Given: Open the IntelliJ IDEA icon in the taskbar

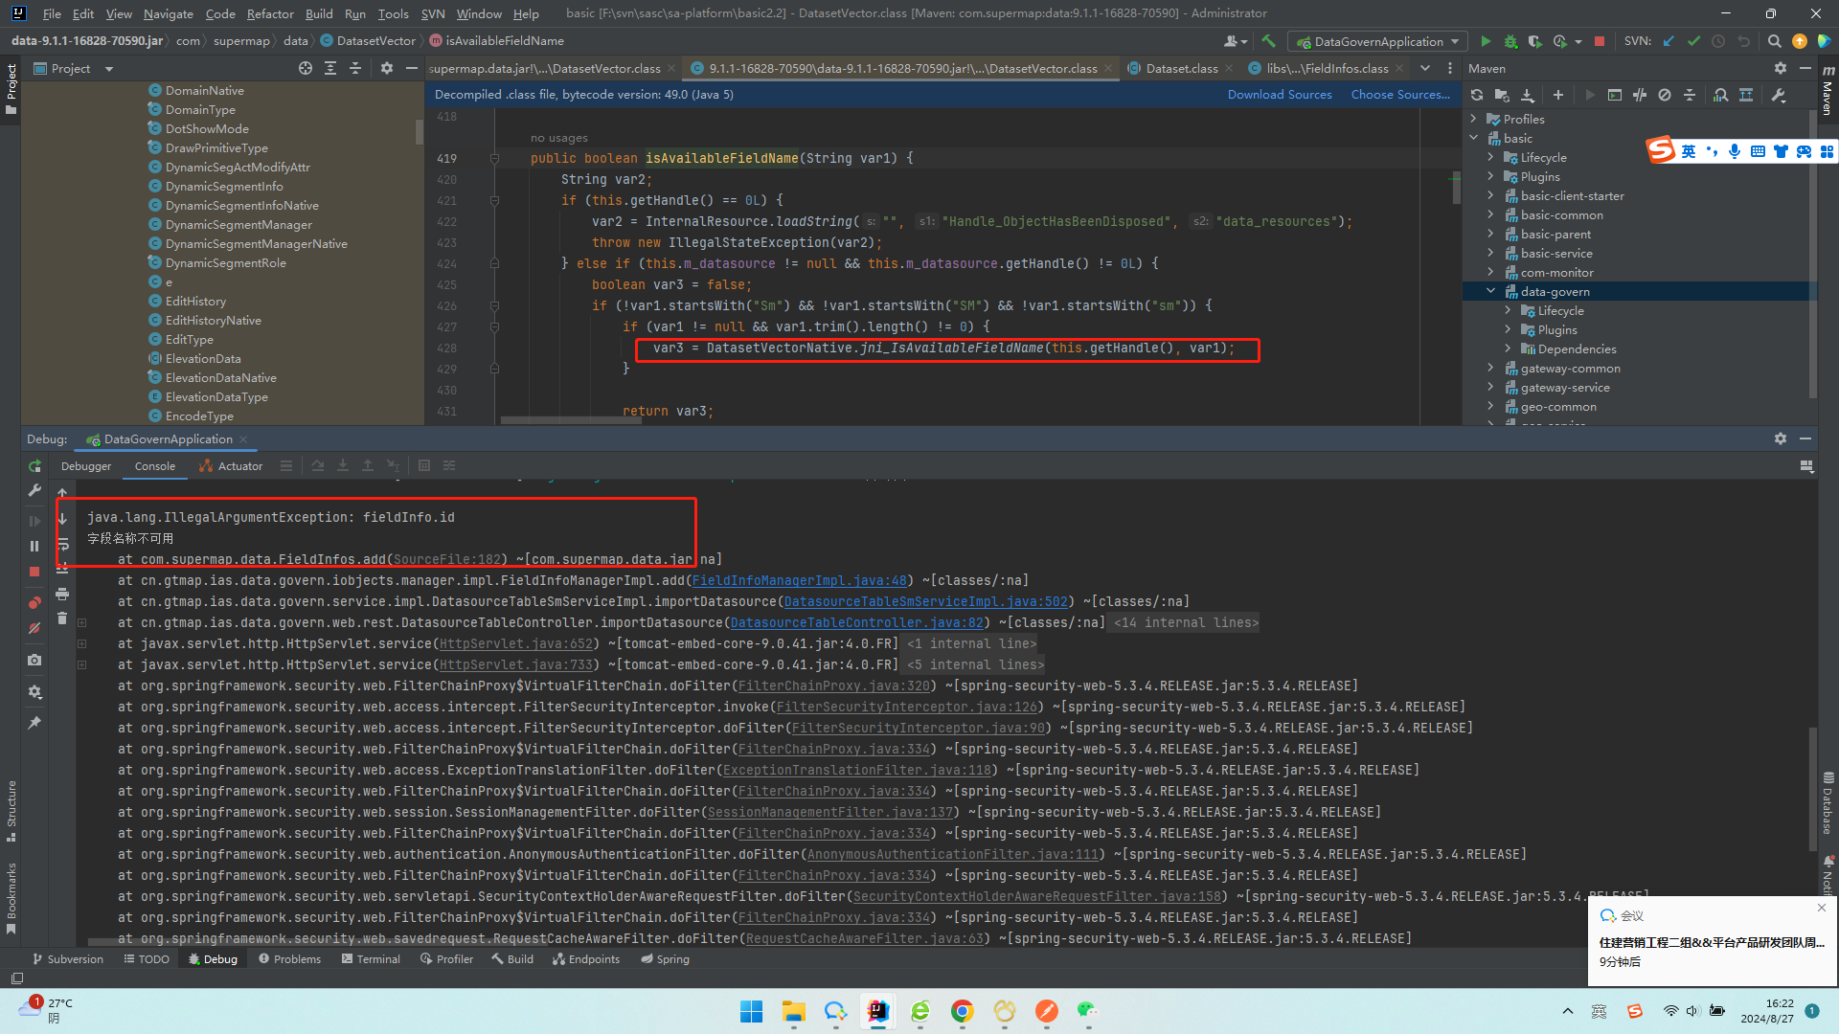Looking at the screenshot, I should point(877,1011).
